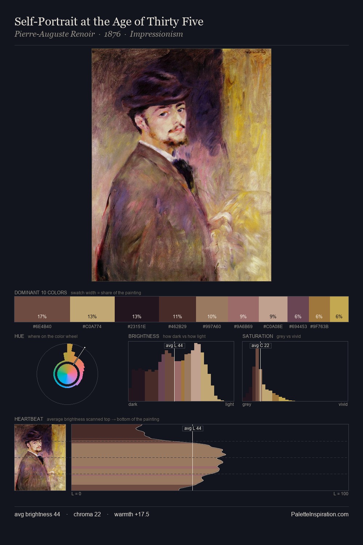Click the HEARTBEAT section heading
363x545 pixels.
point(29,419)
